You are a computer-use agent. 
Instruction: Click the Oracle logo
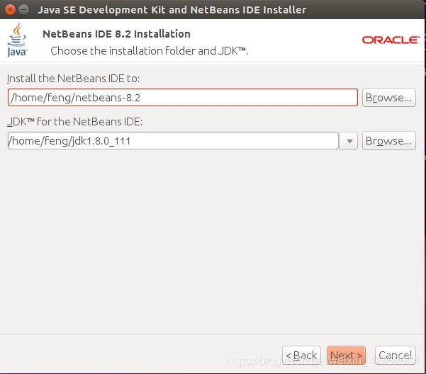390,40
